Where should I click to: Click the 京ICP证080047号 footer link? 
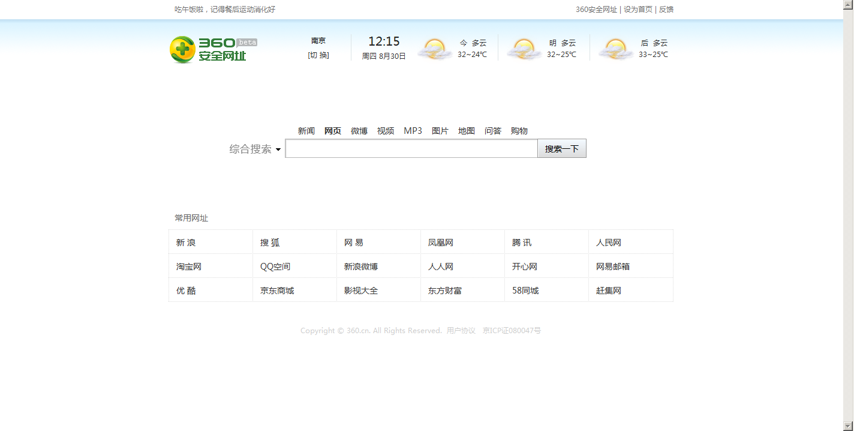click(x=512, y=331)
